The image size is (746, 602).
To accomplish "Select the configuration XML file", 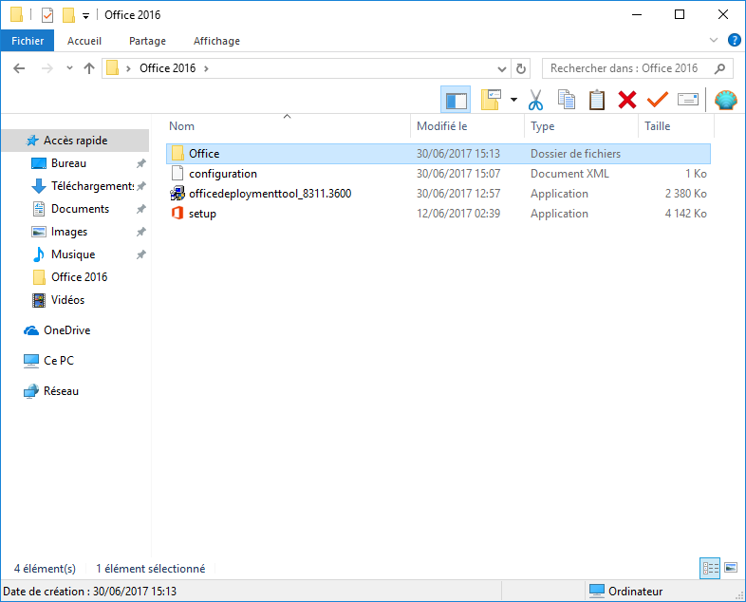I will 438,174.
